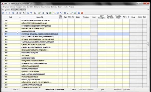Image resolution: width=151 pixels, height=92 pixels.
Task: Close the current tab with the X at right
Action: coord(148,10)
